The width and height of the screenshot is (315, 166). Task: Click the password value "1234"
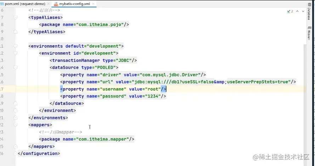point(153,96)
